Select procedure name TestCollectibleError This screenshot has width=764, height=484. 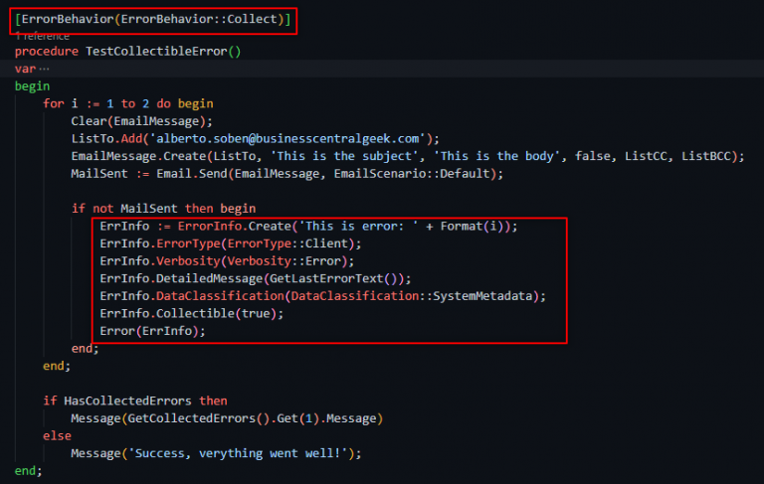pyautogui.click(x=156, y=51)
